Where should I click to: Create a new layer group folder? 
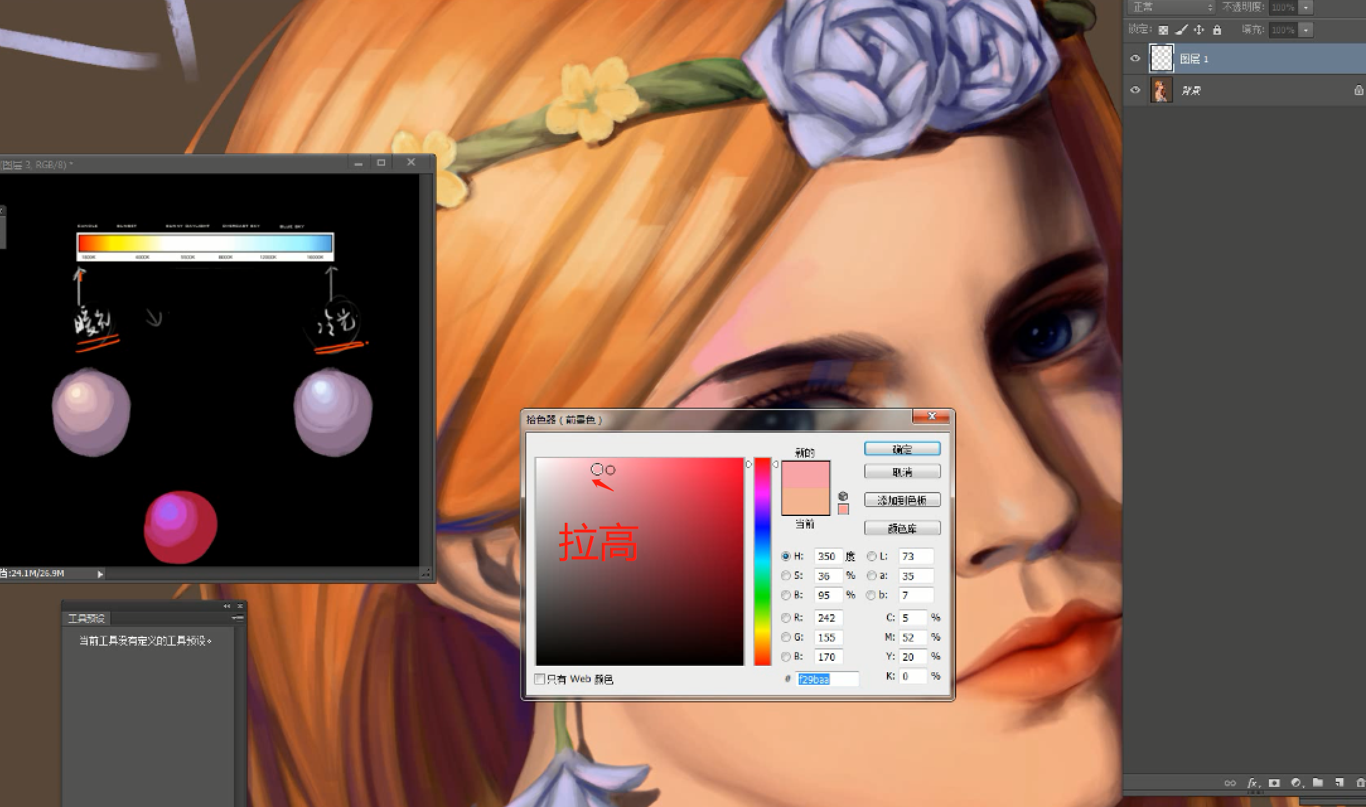(1318, 782)
